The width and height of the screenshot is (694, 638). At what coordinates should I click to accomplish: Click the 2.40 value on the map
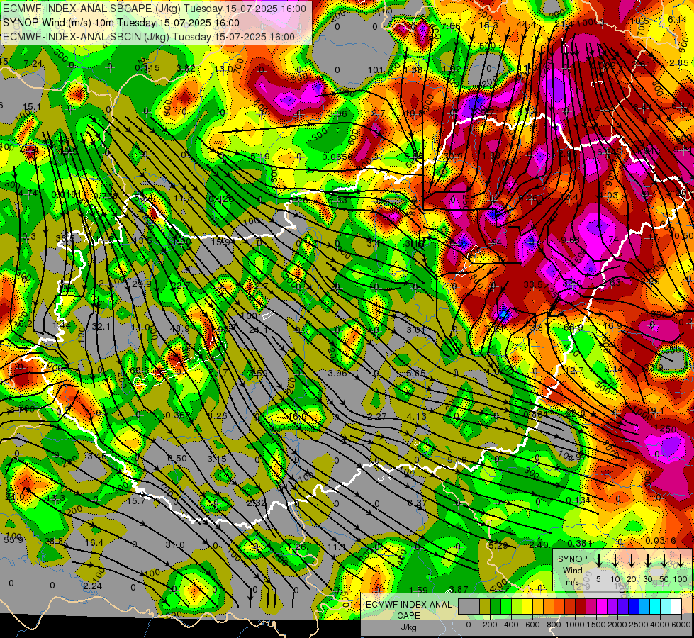[539, 545]
